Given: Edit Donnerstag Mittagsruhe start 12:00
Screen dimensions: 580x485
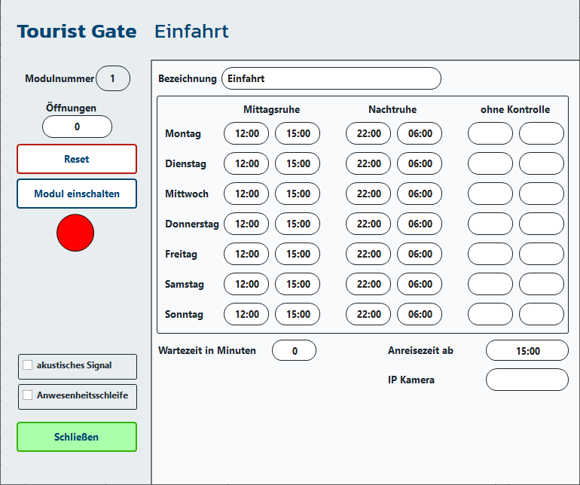Looking at the screenshot, I should pos(246,224).
